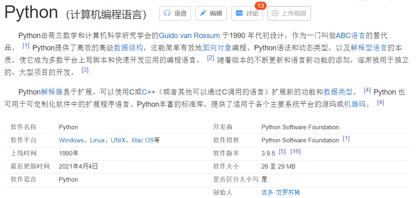418x198 pixels.
Task: Open the 数据类型 link
Action: (338, 92)
